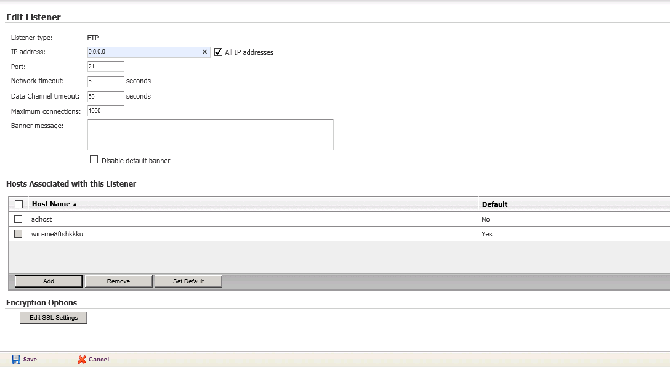Click the Edit Listener page title
Screen dimensions: 670x367
click(33, 17)
